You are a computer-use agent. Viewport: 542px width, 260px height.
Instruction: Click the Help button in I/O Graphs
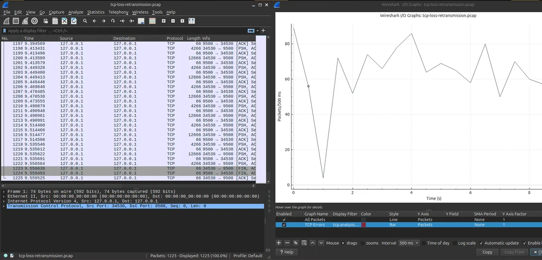pyautogui.click(x=286, y=252)
